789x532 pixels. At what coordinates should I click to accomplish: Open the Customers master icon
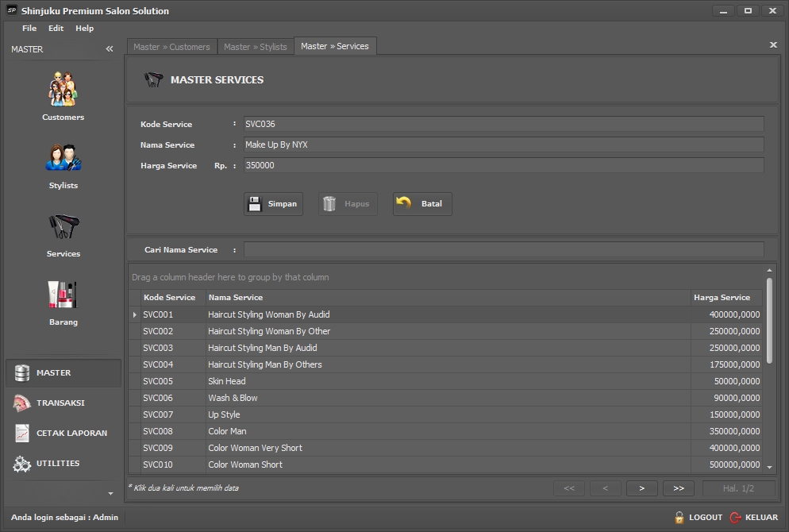pyautogui.click(x=63, y=90)
